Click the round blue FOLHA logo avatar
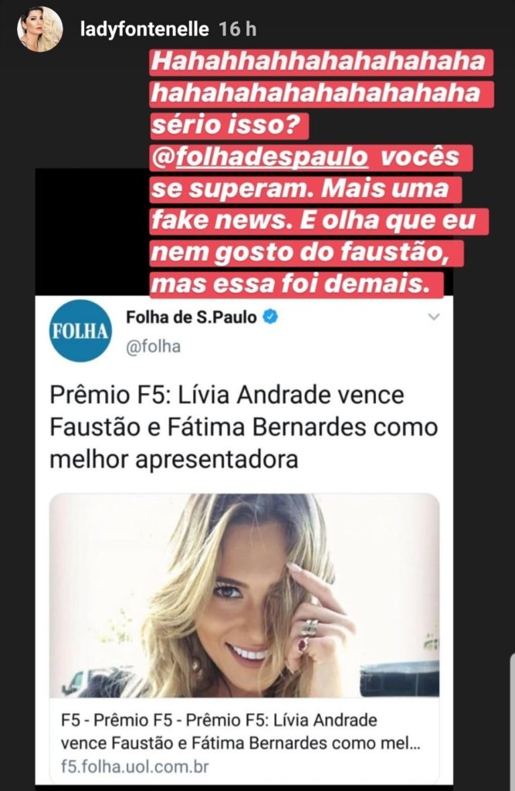This screenshot has height=791, width=515. [x=81, y=331]
